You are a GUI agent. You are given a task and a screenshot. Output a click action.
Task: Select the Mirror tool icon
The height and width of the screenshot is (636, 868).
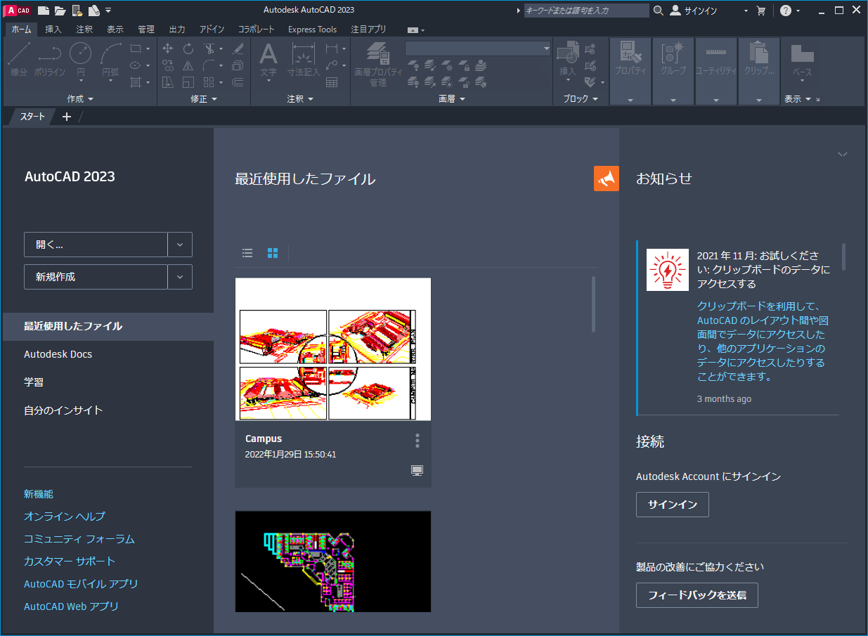[x=188, y=65]
